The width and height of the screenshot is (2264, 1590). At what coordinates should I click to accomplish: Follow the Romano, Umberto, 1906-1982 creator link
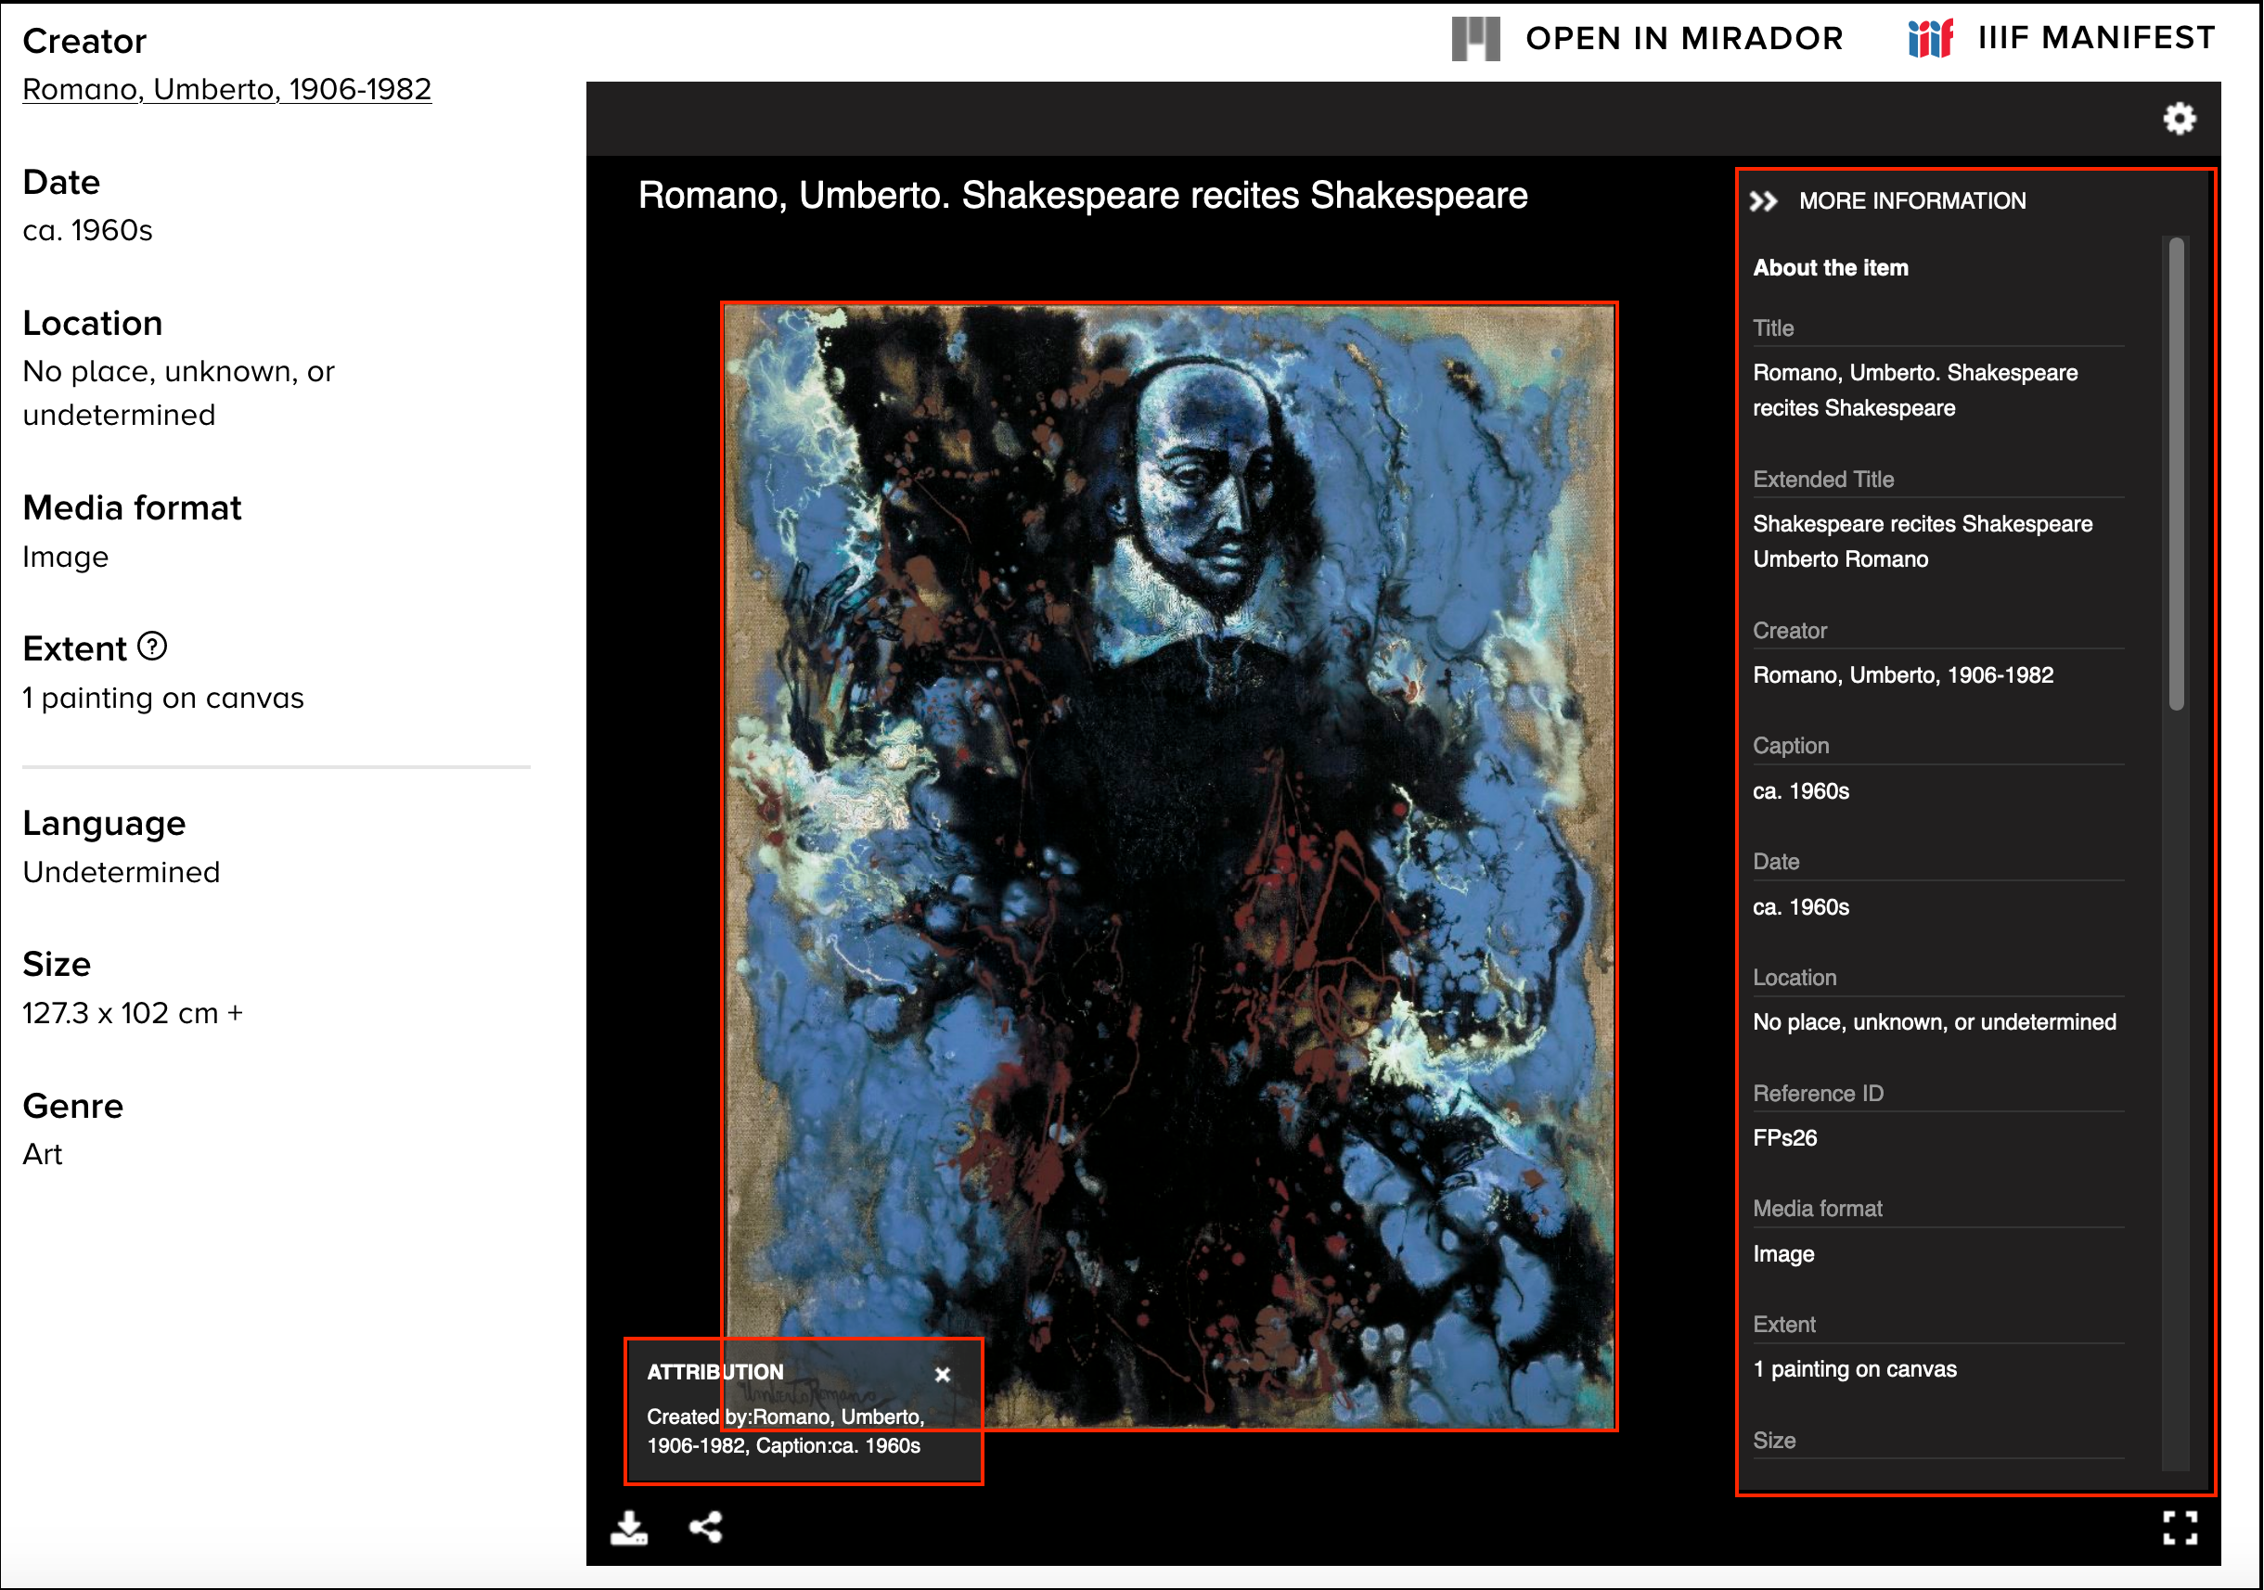click(x=226, y=89)
